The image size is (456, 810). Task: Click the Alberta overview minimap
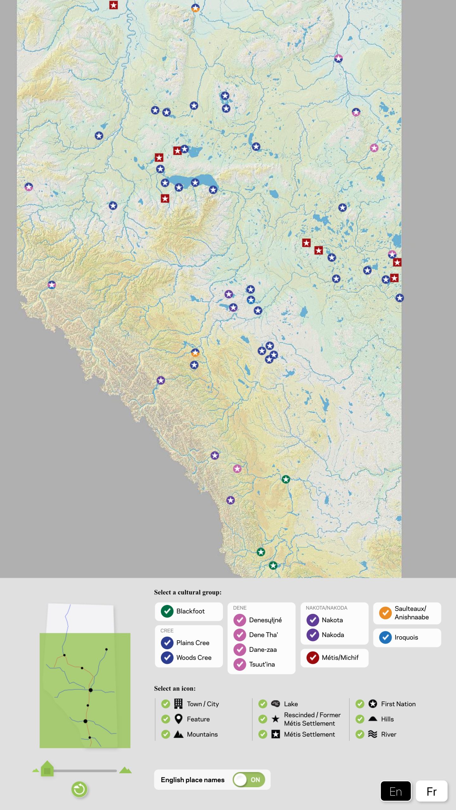pyautogui.click(x=85, y=677)
